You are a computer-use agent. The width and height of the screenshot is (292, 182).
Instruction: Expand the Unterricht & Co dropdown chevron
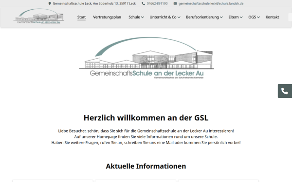pos(179,17)
